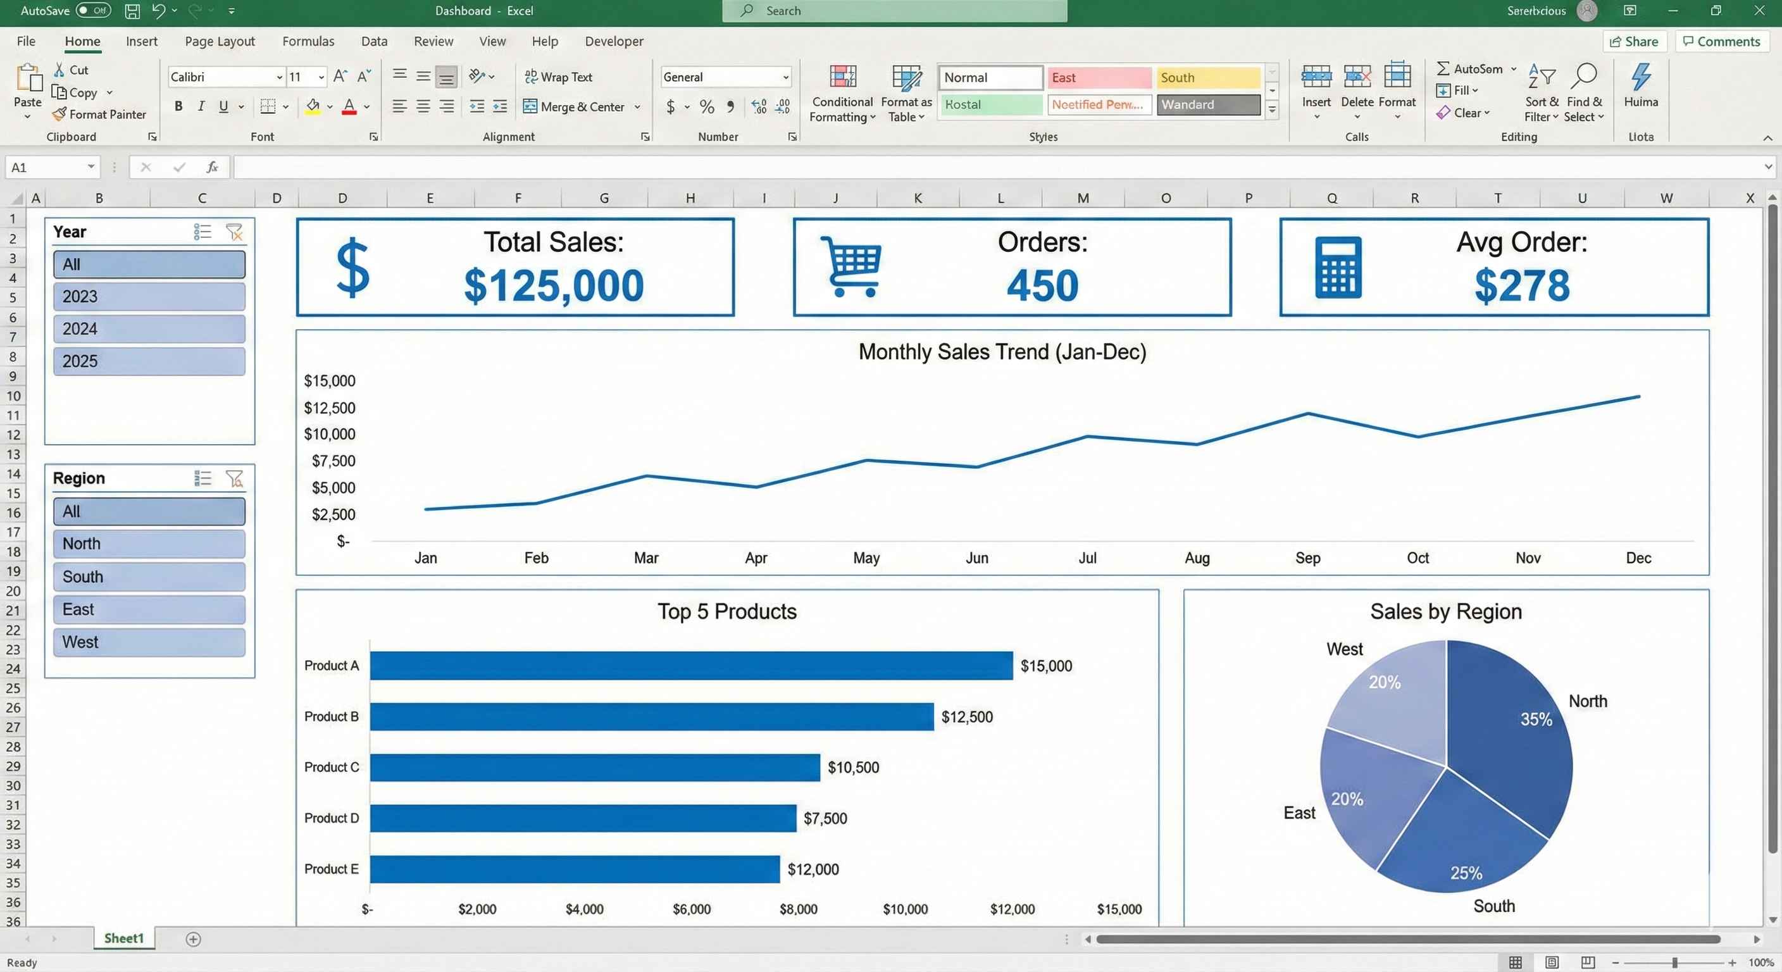Open the cell styles gallery expander
1782x972 pixels.
[1273, 108]
